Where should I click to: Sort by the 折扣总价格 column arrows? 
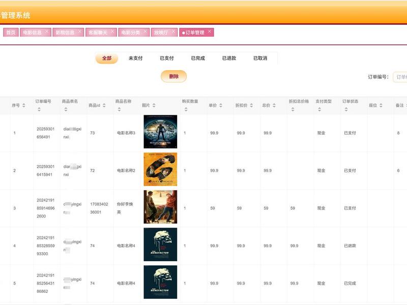[293, 109]
